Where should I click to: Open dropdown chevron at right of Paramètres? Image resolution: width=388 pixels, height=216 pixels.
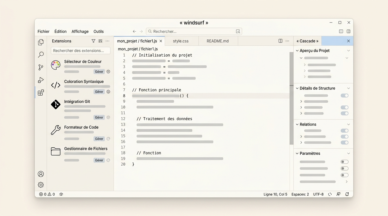[x=349, y=154]
